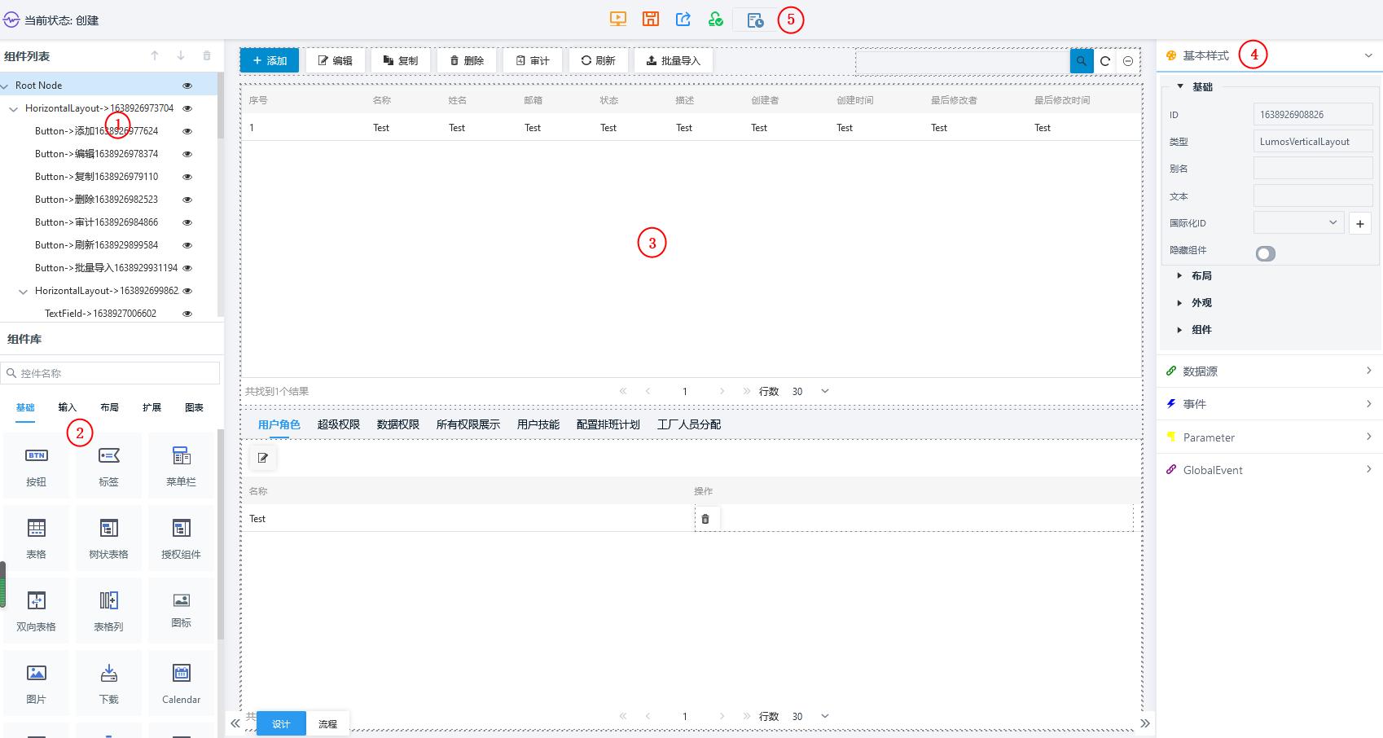1383x738 pixels.
Task: Move component up with the up arrow
Action: coord(155,55)
